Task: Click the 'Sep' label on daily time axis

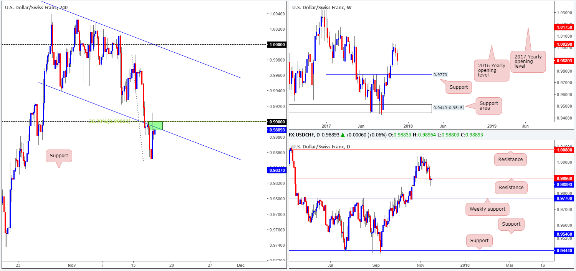Action: [376, 265]
